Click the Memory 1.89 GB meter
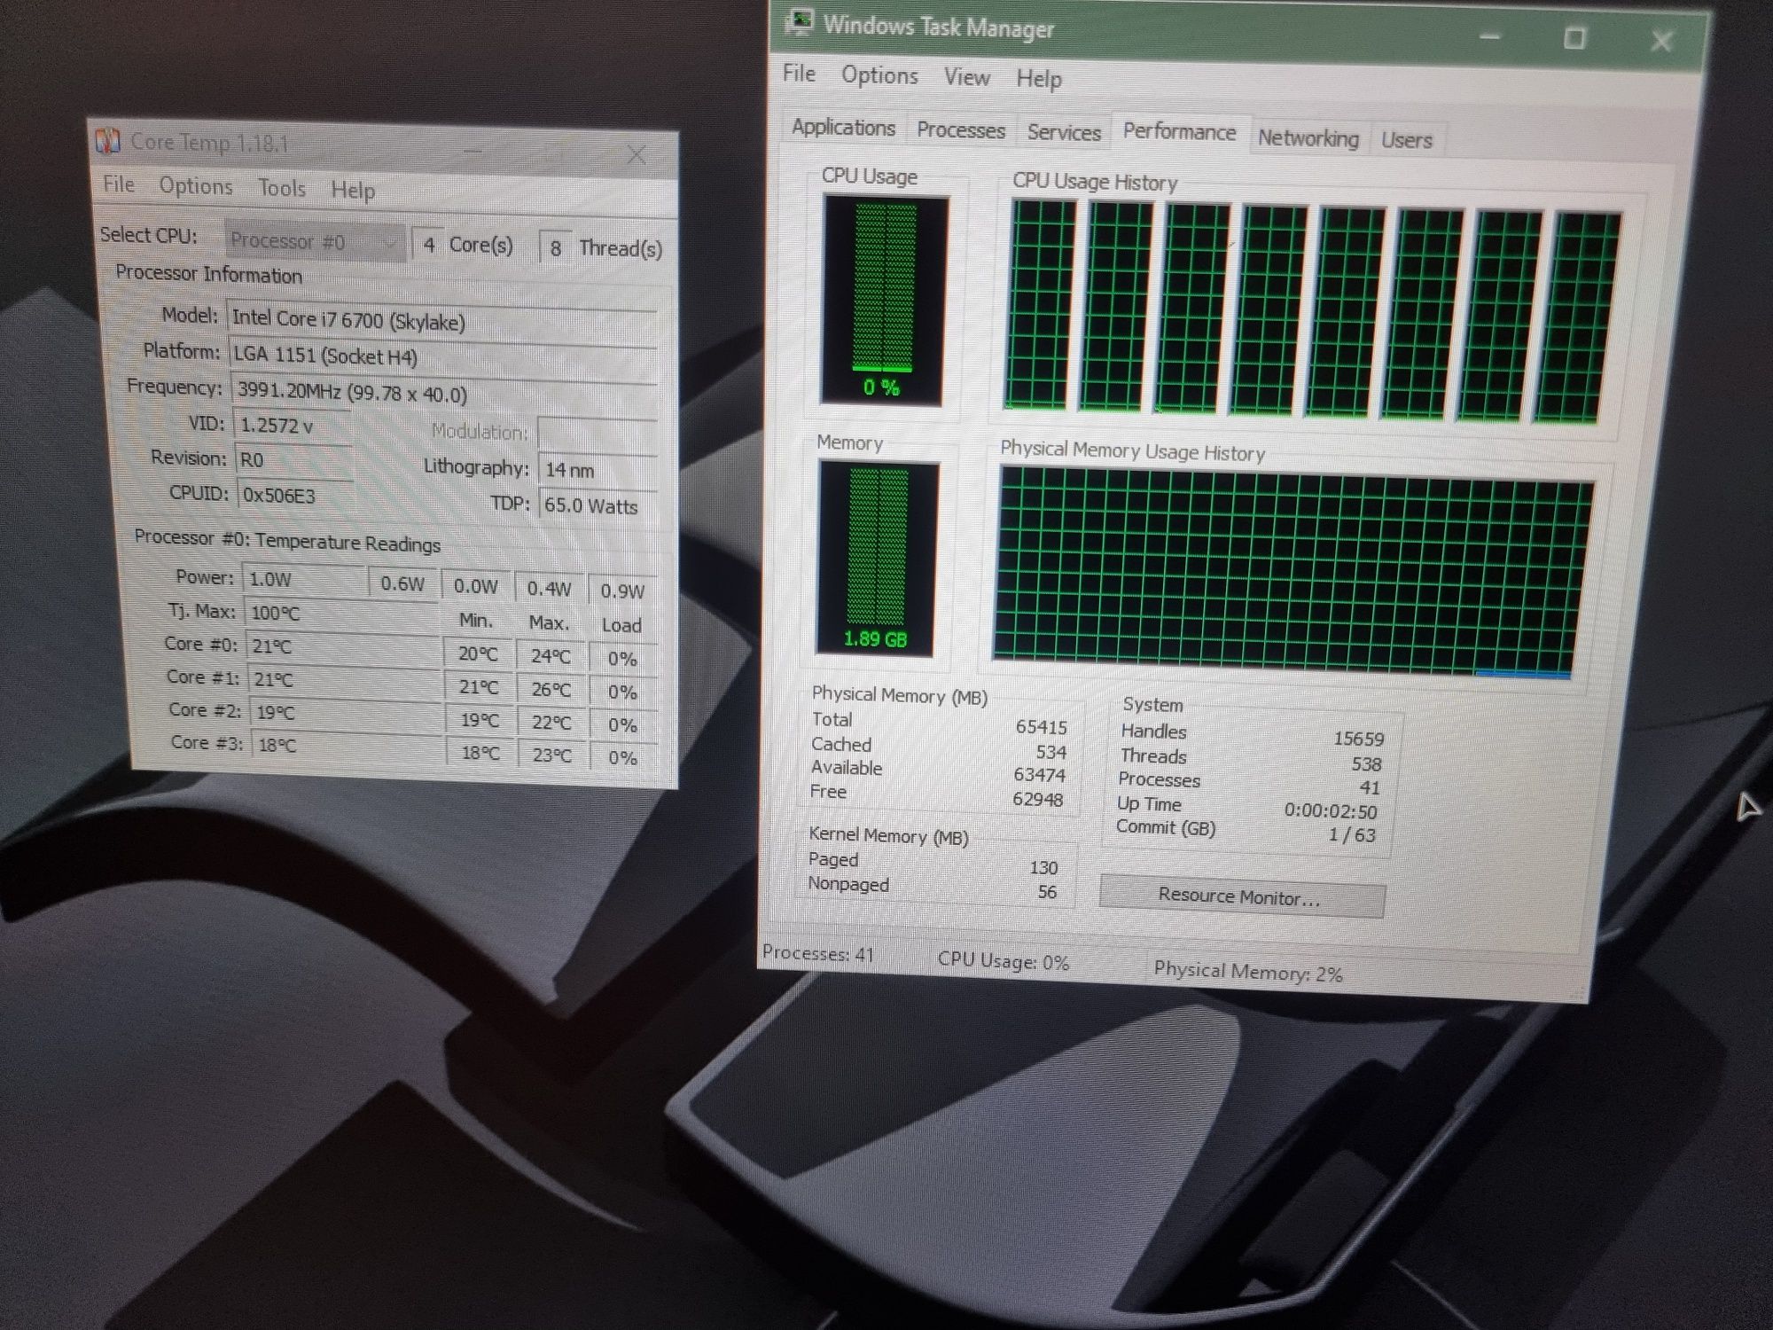 877,559
